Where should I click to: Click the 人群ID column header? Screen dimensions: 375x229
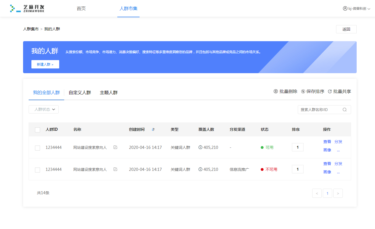(x=52, y=129)
